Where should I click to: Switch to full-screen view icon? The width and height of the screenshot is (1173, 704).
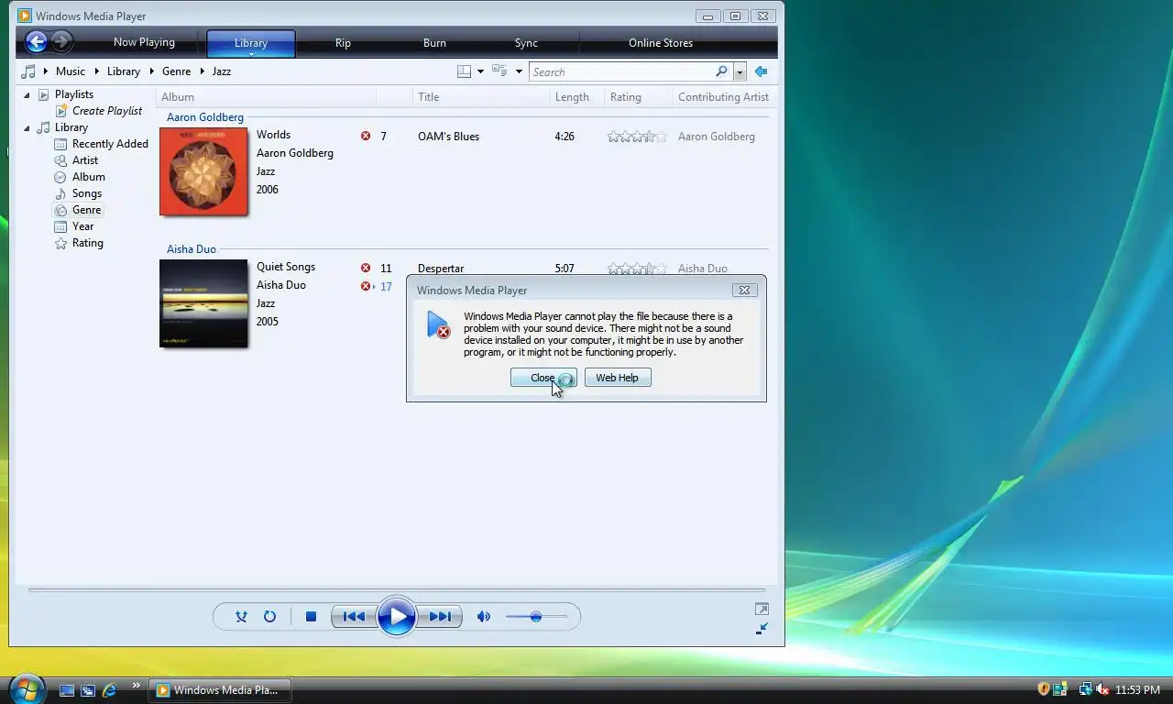(762, 609)
